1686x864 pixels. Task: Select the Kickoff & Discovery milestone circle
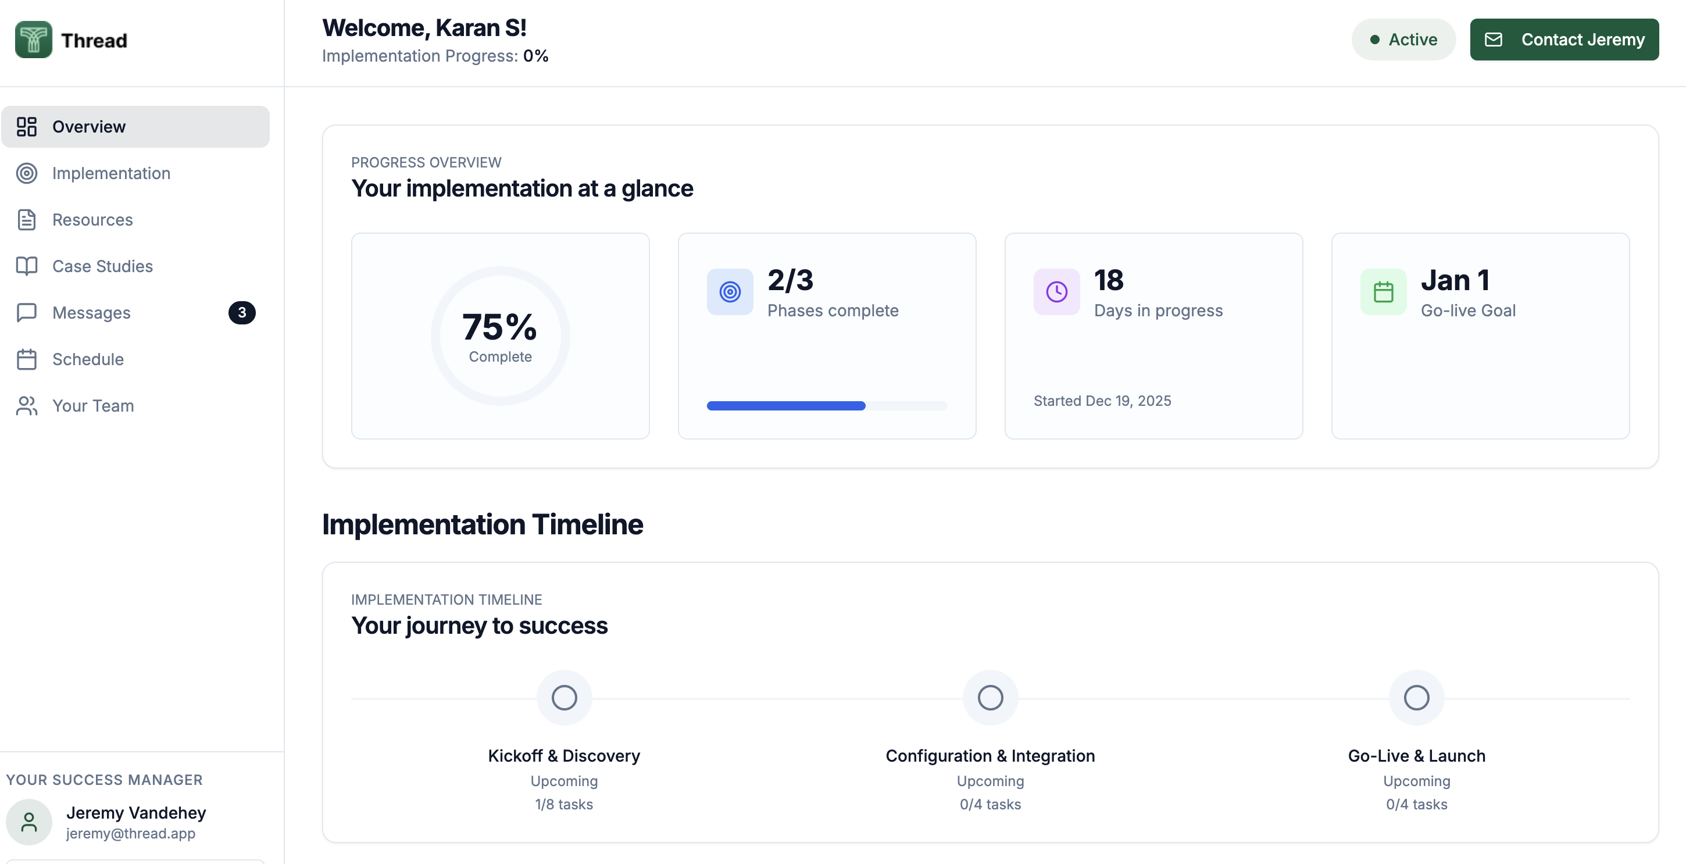click(563, 697)
